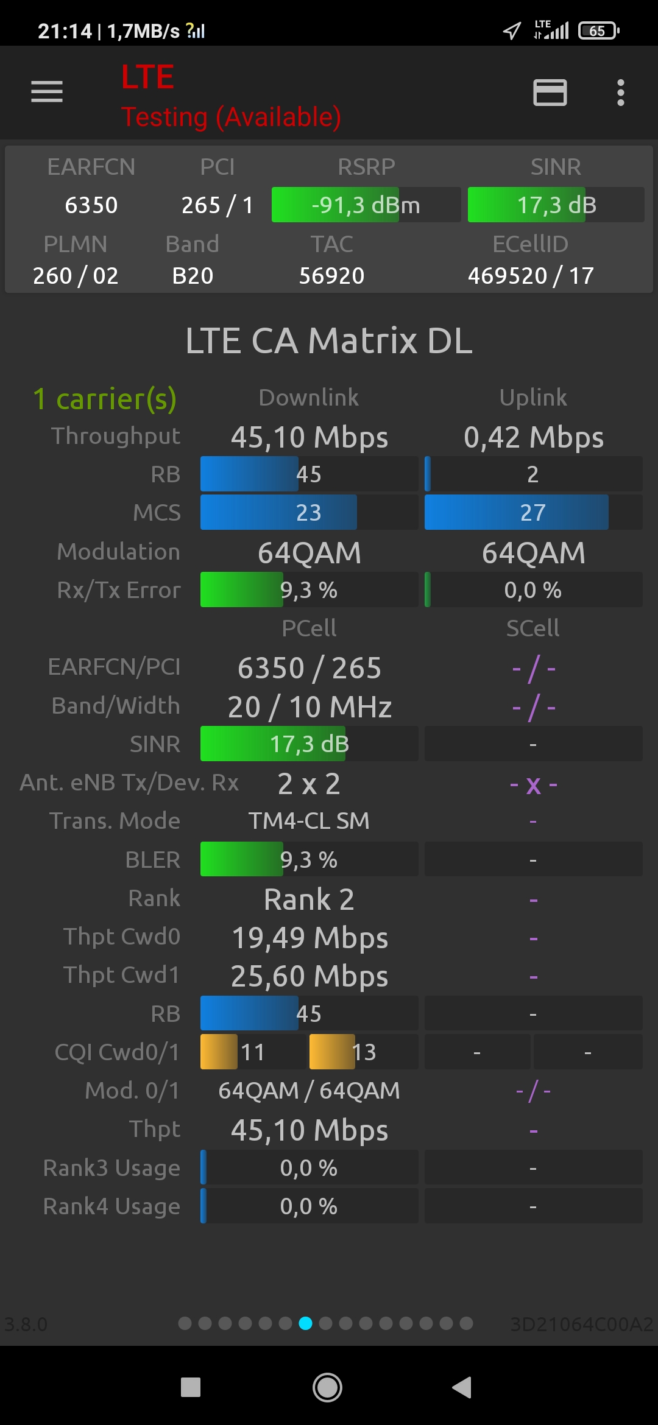Tap the card view icon in toolbar
Screen dimensions: 658x1425
tap(550, 93)
